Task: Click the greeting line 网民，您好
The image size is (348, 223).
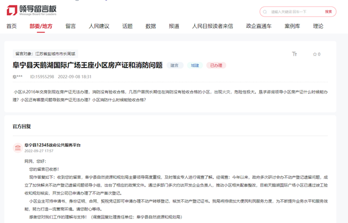Action: point(35,161)
